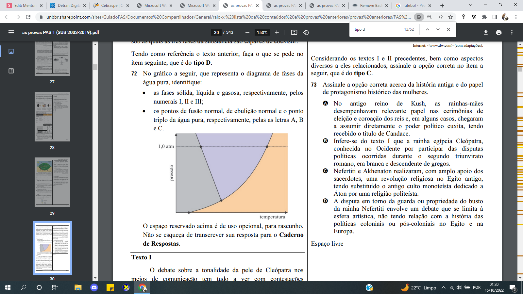Screen dimensions: 523x294
Task: Open Task View on the taskbar
Action: coord(55,287)
